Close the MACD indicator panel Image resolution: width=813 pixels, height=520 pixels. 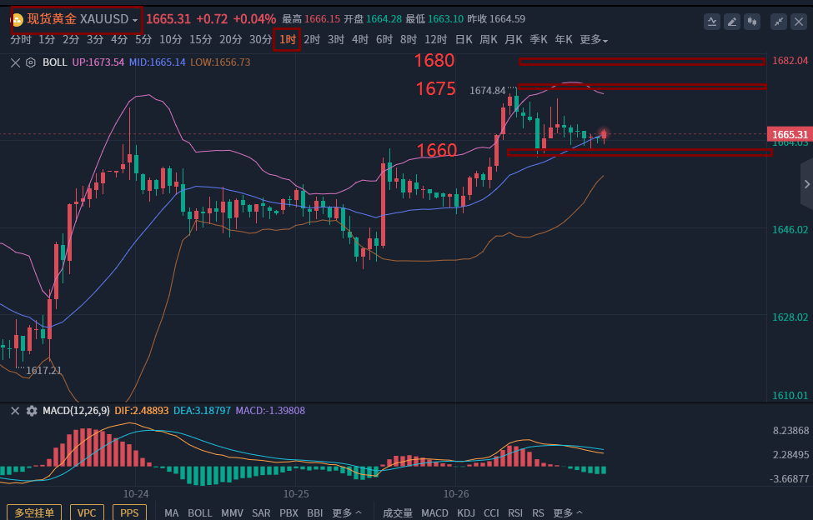click(14, 411)
